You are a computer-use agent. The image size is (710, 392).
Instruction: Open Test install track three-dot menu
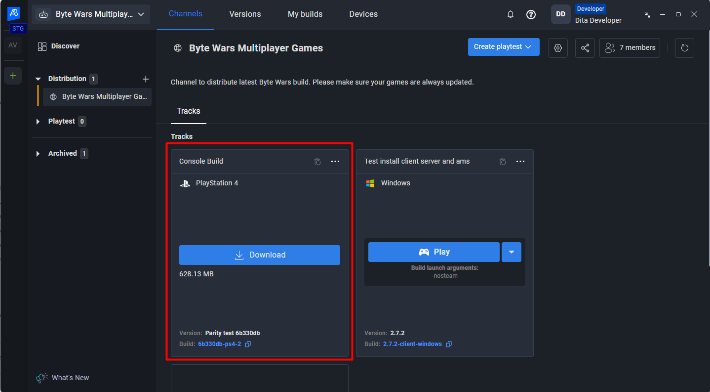tap(520, 162)
